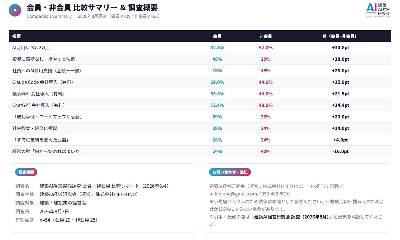
Task: Click the -16.0pt difference value
Action: click(x=340, y=151)
